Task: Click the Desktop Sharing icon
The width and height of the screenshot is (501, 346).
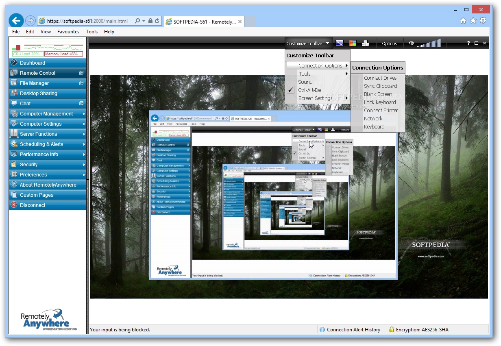Action: (x=14, y=93)
